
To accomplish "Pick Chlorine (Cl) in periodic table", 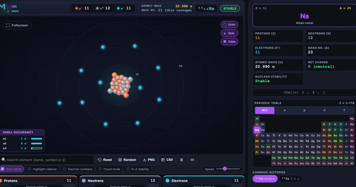I will coord(347,130).
